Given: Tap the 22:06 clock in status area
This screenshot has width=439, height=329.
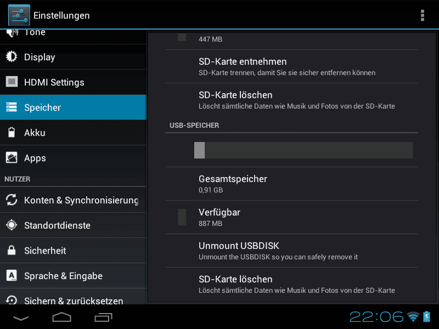Looking at the screenshot, I should [376, 317].
